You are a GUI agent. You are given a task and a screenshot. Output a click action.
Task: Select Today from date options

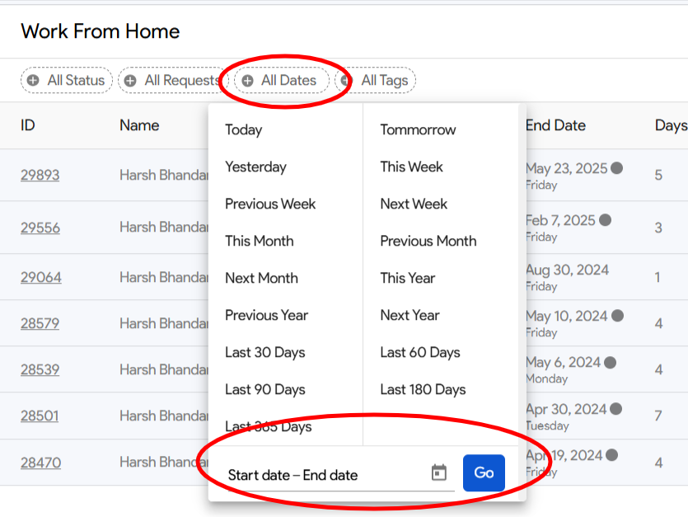pos(243,129)
